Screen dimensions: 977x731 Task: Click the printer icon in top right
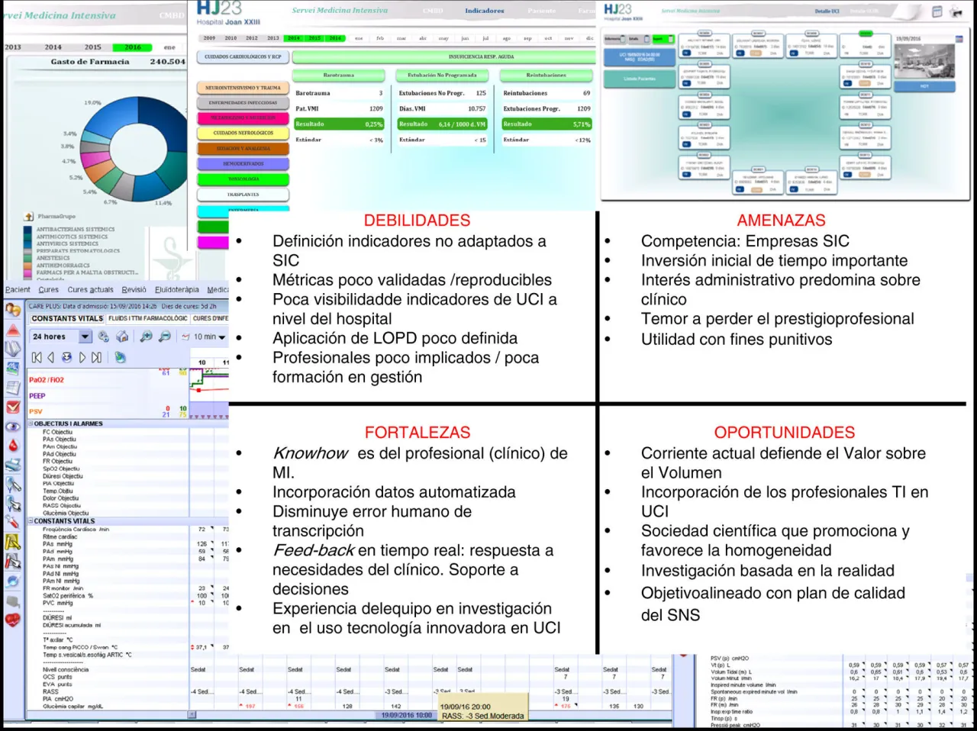[x=956, y=12]
